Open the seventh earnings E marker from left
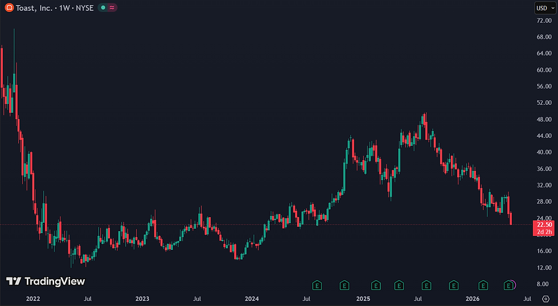This screenshot has height=306, width=558. pyautogui.click(x=483, y=285)
